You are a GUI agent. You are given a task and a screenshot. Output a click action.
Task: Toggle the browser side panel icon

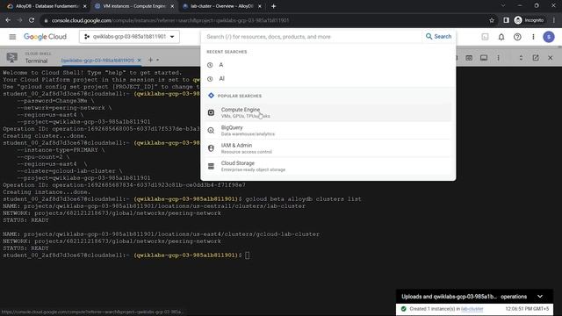tap(506, 20)
